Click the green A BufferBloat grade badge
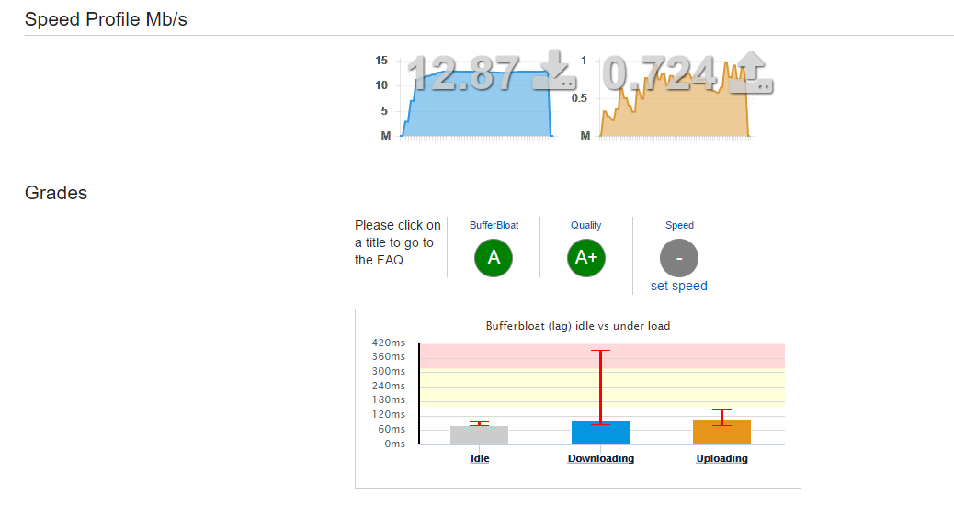This screenshot has height=506, width=954. (x=494, y=258)
